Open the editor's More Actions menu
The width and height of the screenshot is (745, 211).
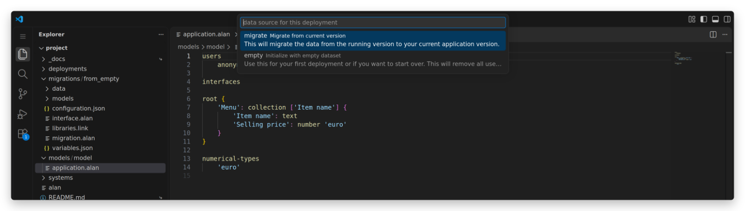click(x=725, y=34)
